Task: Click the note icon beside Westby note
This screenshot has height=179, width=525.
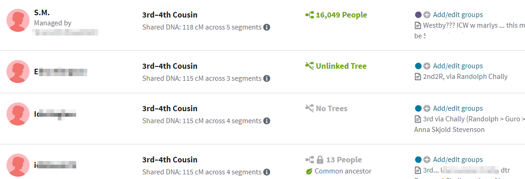Action: point(417,25)
